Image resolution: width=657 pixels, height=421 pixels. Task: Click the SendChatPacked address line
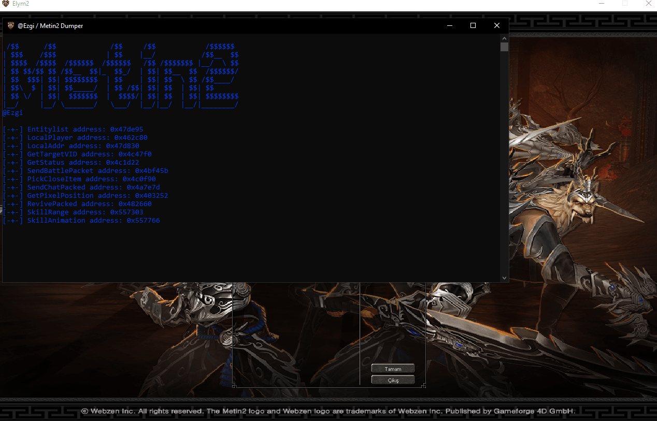(x=81, y=187)
